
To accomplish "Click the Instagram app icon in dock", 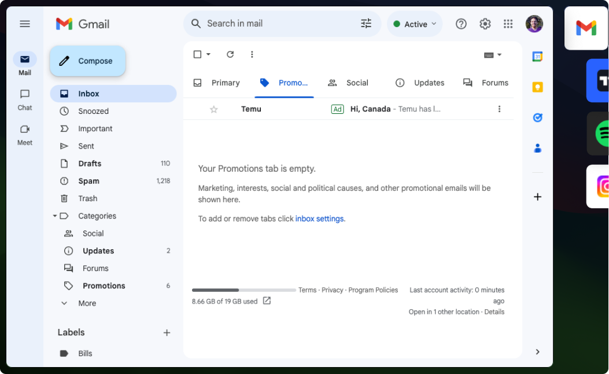I will click(598, 186).
